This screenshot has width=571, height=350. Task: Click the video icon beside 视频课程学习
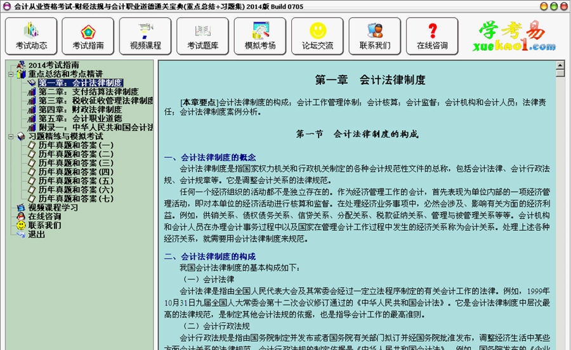[21, 207]
